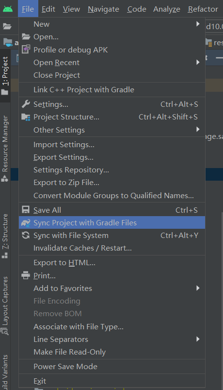Select Convert Module Groups to Qualified Names

[112, 196]
